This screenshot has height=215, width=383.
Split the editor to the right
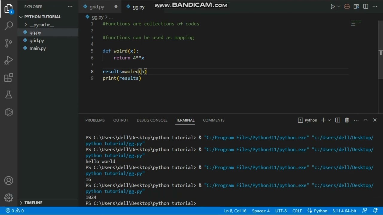coord(366,7)
